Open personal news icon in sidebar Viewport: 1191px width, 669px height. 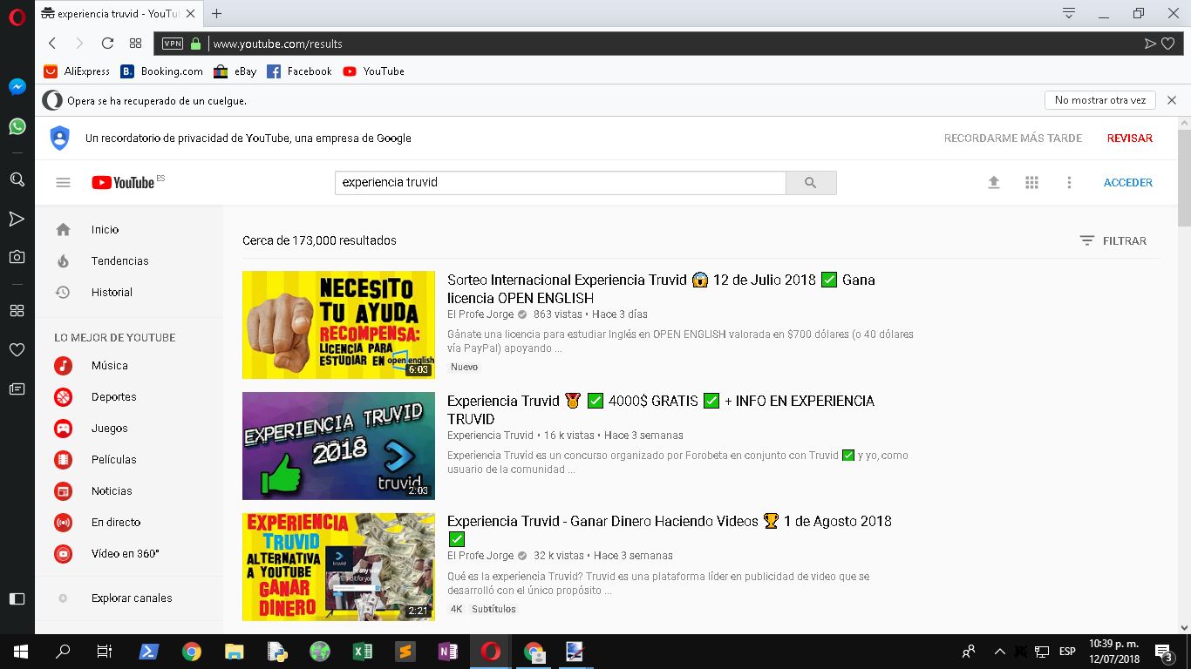(x=17, y=389)
